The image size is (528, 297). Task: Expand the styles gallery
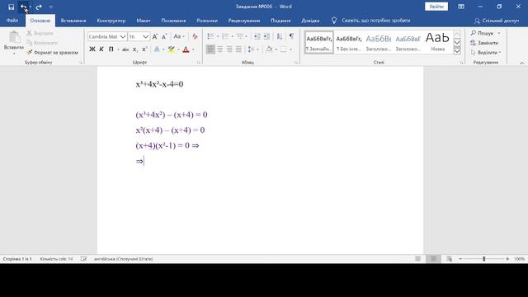coord(457,51)
